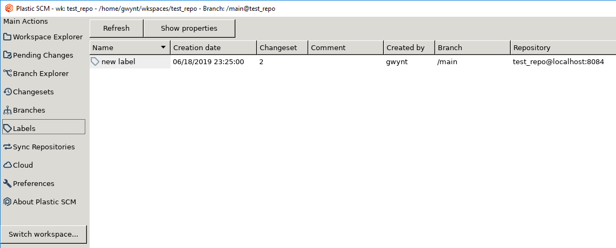
Task: Click test_repo@localhost:8084 repository cell
Action: coord(558,61)
